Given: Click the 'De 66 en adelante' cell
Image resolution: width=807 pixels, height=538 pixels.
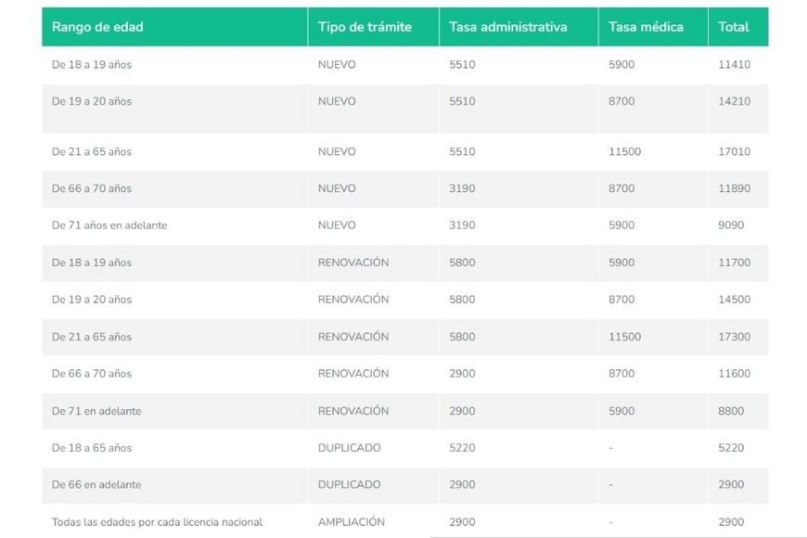Looking at the screenshot, I should point(96,485).
